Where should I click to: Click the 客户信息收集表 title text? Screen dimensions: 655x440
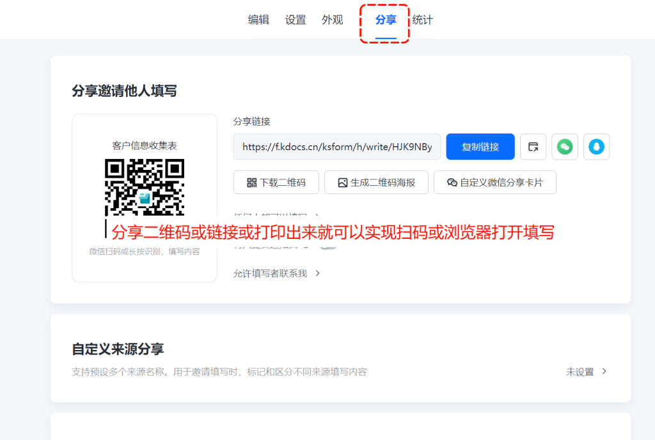coord(145,146)
